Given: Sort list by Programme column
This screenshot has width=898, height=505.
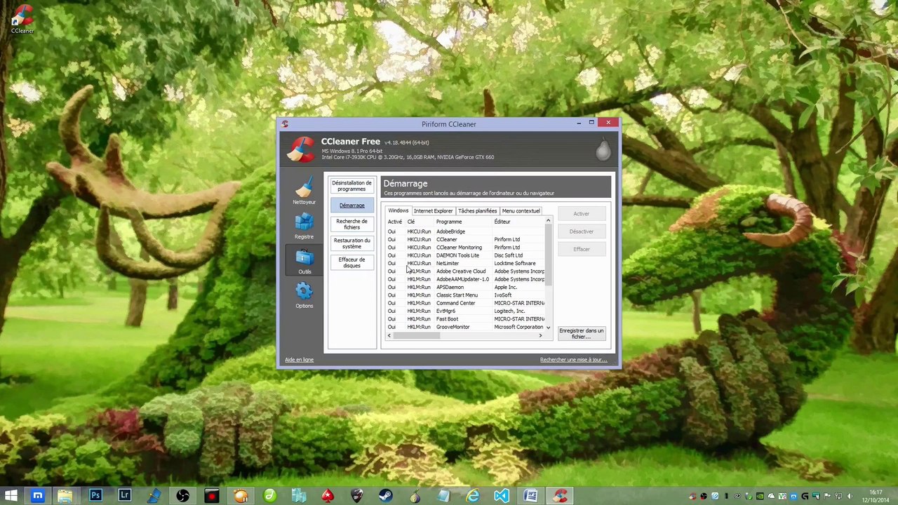Looking at the screenshot, I should tap(463, 222).
